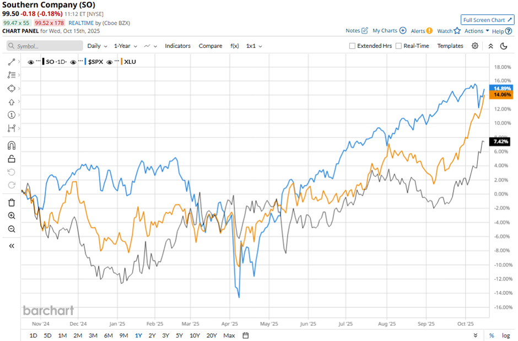Open the date range calendar picker
518x341 pixels.
(245, 335)
